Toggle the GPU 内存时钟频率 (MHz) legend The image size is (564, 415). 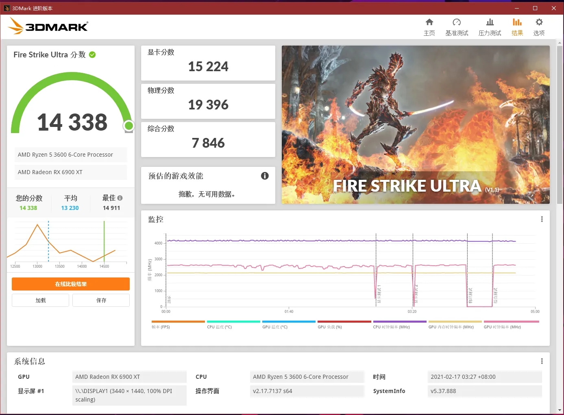455,325
